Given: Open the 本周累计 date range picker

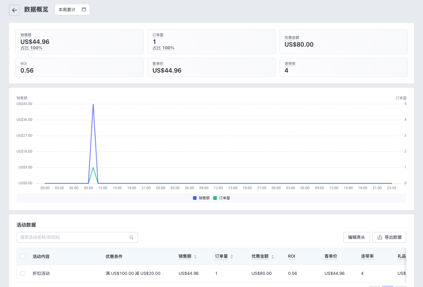Looking at the screenshot, I should (x=72, y=9).
